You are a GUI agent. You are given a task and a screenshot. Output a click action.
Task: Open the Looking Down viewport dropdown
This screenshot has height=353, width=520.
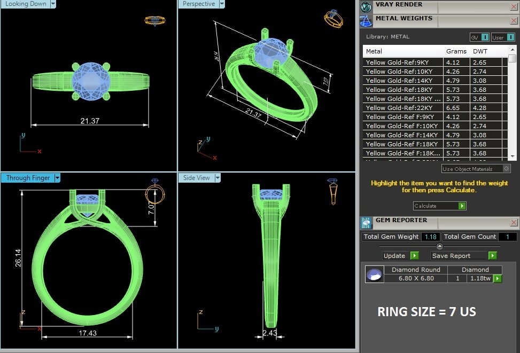(x=52, y=4)
